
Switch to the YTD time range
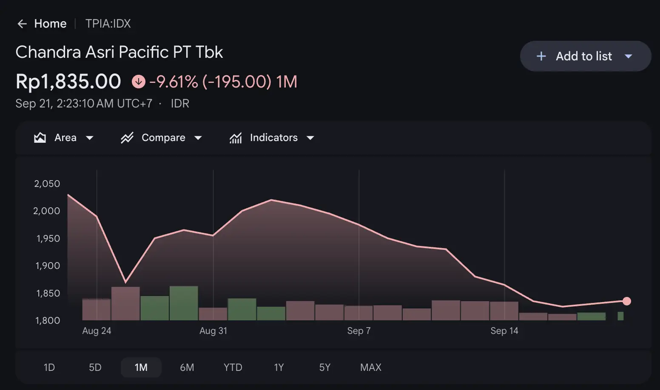[233, 367]
